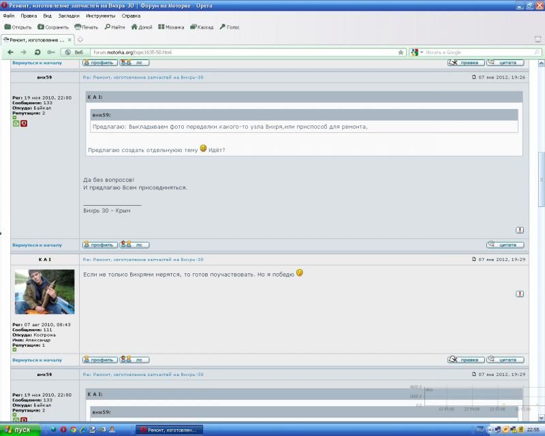This screenshot has height=436, width=545.
Task: Click red reputation minus under вих59
Action: [24, 123]
